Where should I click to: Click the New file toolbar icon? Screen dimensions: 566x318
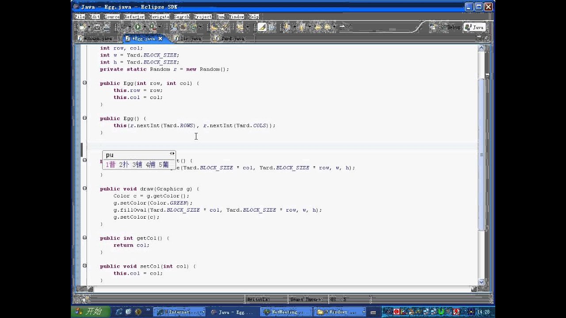(x=82, y=27)
